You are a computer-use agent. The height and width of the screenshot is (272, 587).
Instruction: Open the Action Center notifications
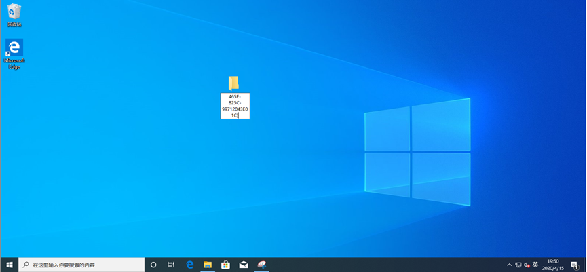pos(575,265)
